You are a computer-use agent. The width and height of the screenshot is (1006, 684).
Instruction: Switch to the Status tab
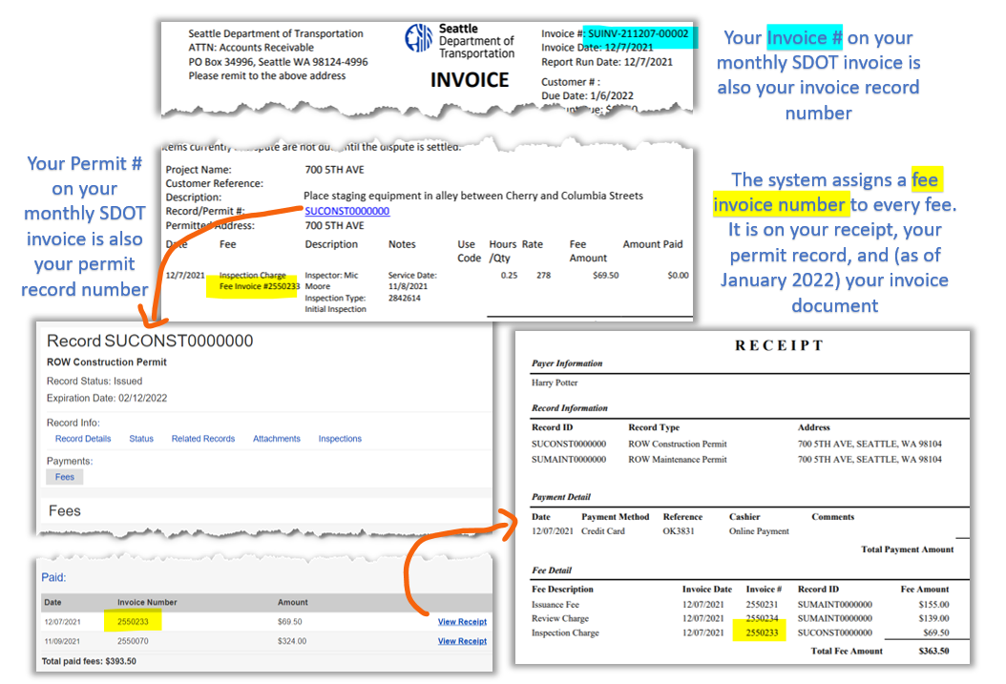tap(141, 439)
